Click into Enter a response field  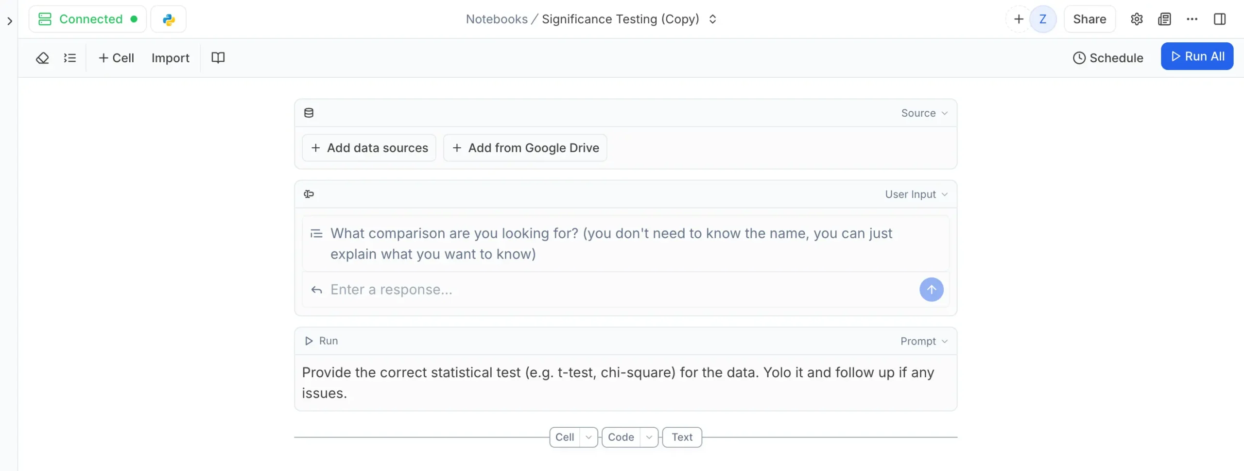pos(617,290)
